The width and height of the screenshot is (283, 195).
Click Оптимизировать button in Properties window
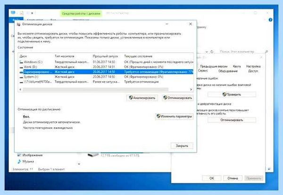[232, 120]
